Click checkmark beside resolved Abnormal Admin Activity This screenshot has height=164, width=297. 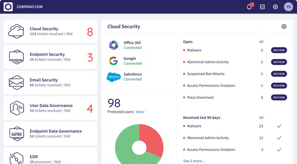[x=279, y=138]
